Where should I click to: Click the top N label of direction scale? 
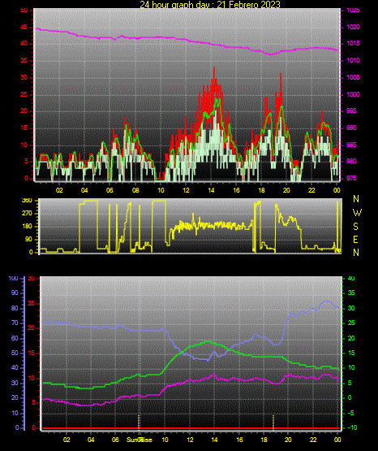point(356,199)
